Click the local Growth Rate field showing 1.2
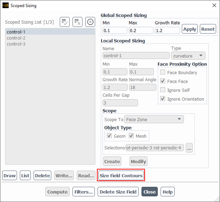The image size is (220, 202). click(x=115, y=87)
